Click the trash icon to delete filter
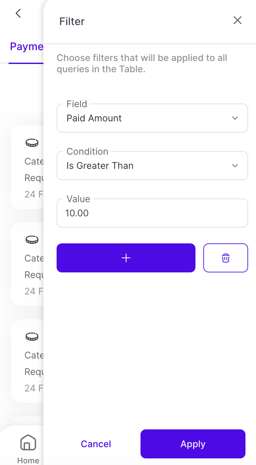256x465 pixels. click(x=225, y=258)
